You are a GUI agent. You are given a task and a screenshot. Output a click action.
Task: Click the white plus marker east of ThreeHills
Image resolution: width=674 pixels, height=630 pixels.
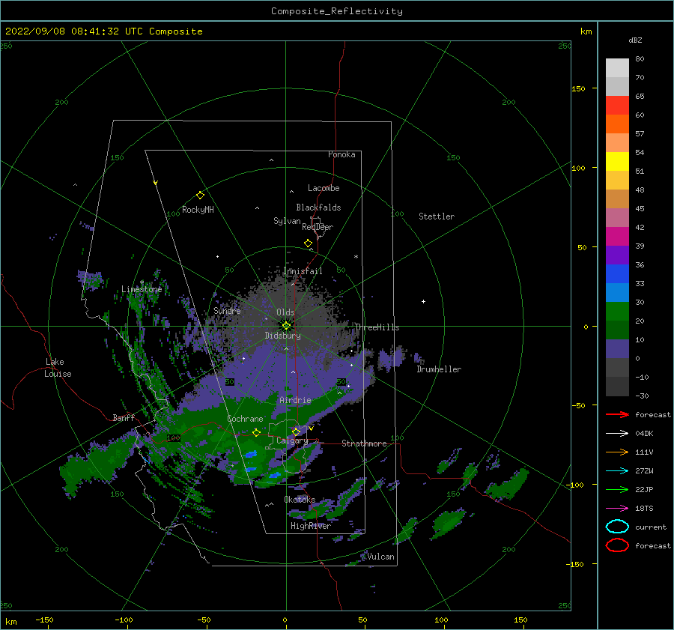423,301
